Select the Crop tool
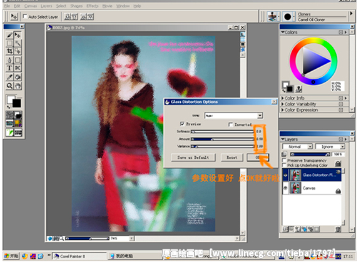 tap(9, 51)
